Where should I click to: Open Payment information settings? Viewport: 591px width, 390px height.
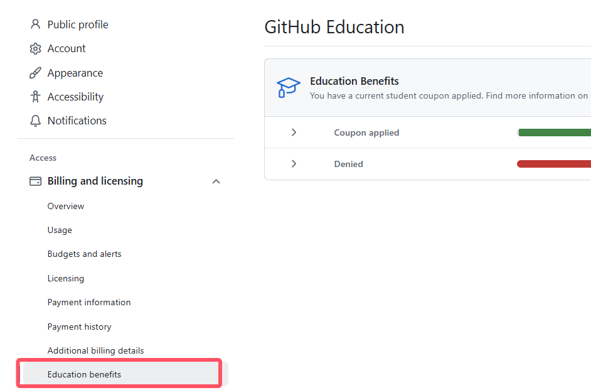89,302
